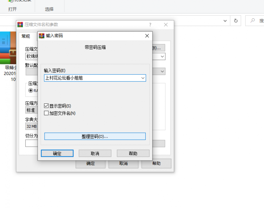The height and width of the screenshot is (209, 264).
Task: Close the 输入密码 dialog with the X
Action: tap(147, 36)
